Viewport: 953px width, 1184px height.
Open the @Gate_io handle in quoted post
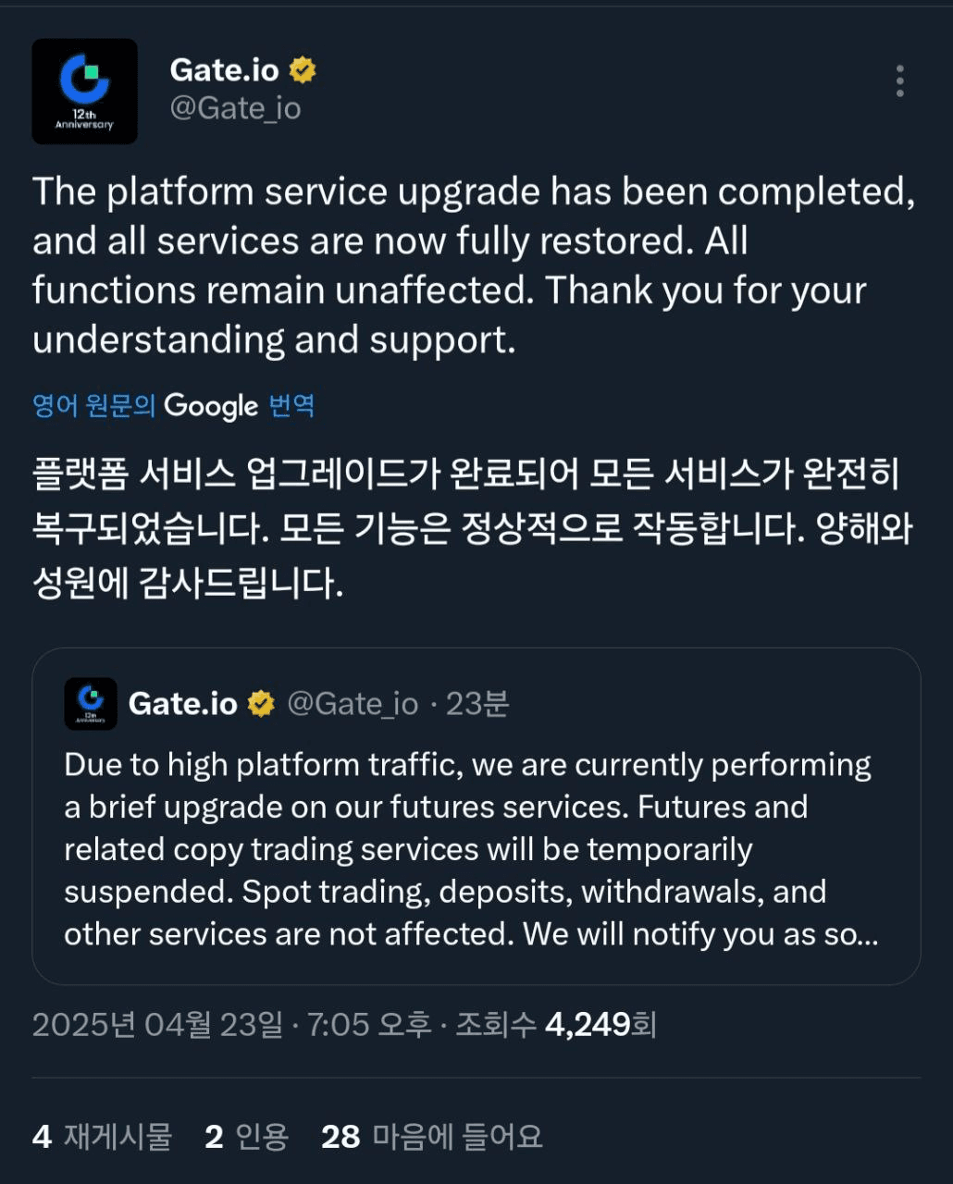click(353, 704)
